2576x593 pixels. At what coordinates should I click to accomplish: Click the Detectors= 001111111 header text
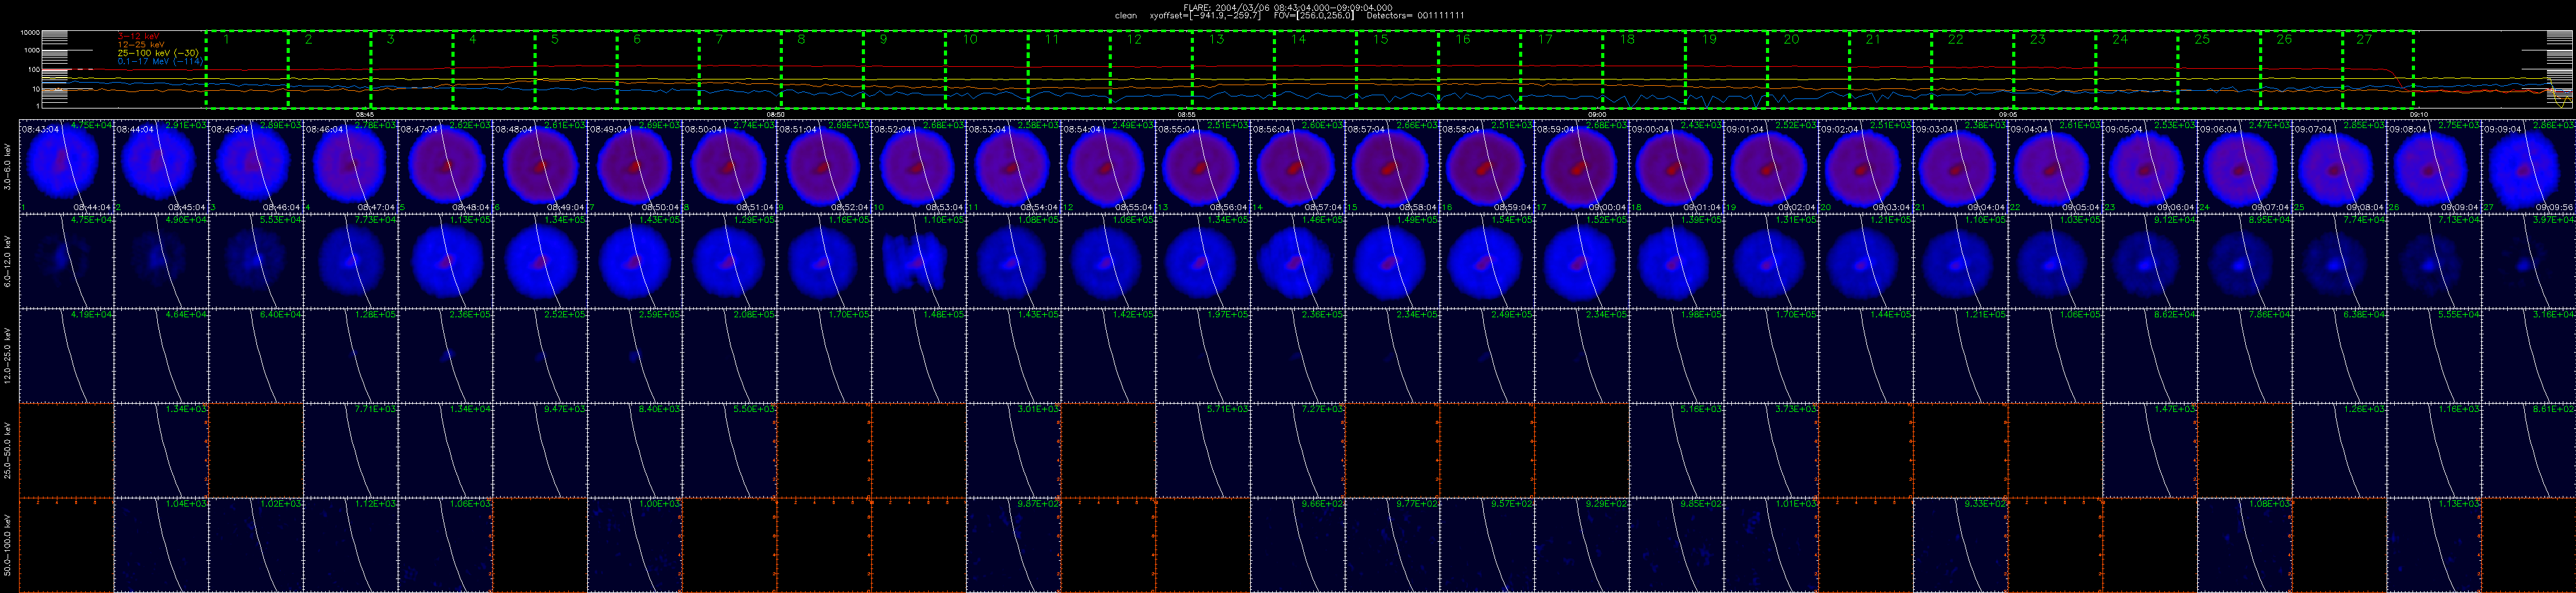1417,16
